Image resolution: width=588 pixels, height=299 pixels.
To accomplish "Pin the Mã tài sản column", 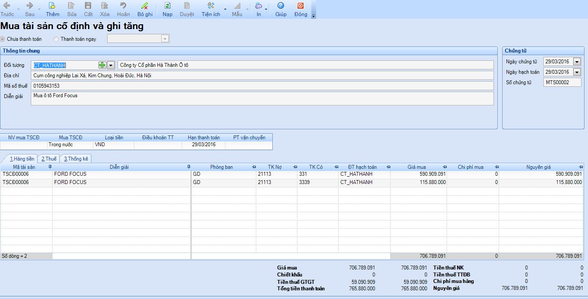I will click(x=50, y=167).
